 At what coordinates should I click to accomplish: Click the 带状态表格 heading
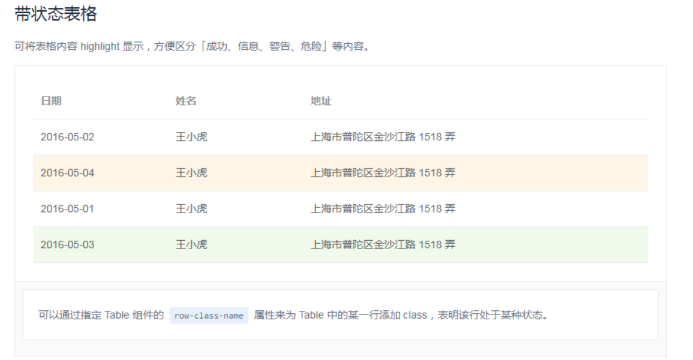pos(56,14)
